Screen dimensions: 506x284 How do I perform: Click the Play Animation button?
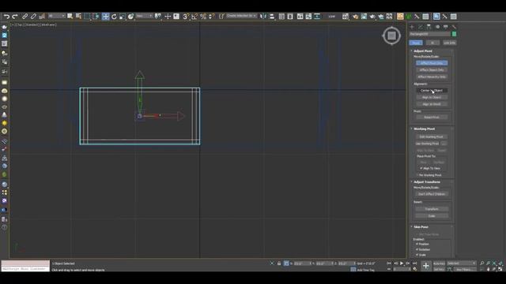[402, 263]
